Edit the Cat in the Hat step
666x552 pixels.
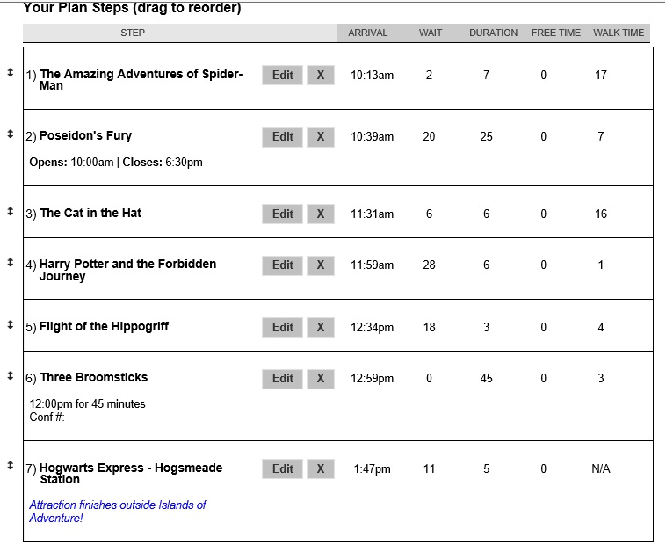pyautogui.click(x=282, y=214)
